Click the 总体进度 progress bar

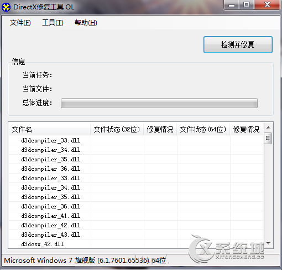pos(159,103)
